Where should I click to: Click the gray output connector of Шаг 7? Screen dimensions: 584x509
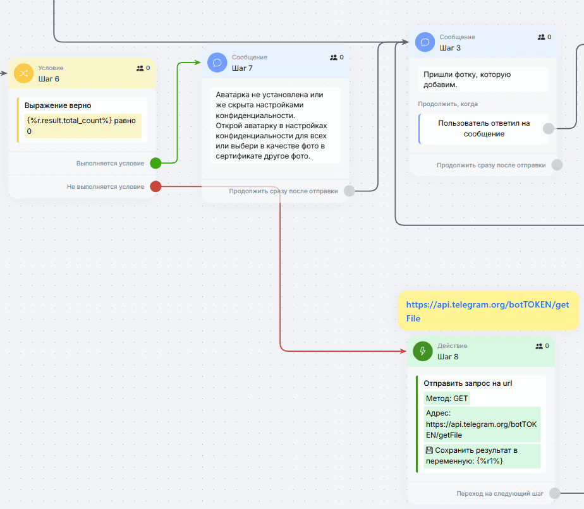(350, 191)
